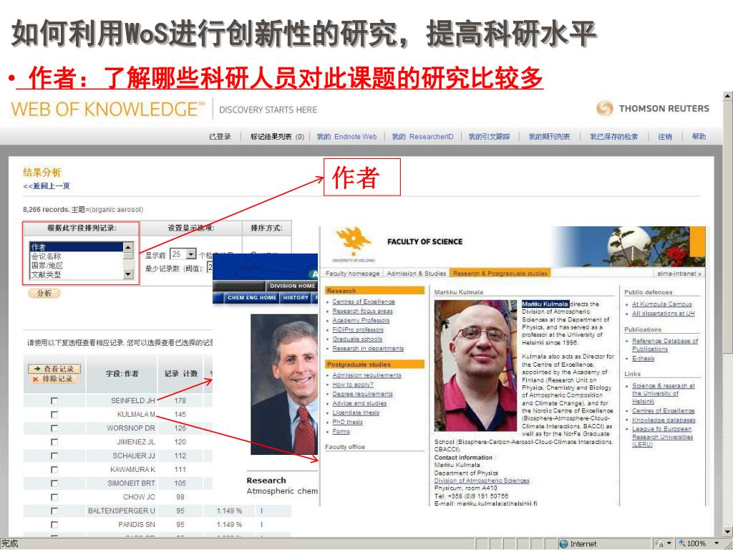Select 国家/地区 in the field list
This screenshot has height=550, width=733.
(76, 265)
